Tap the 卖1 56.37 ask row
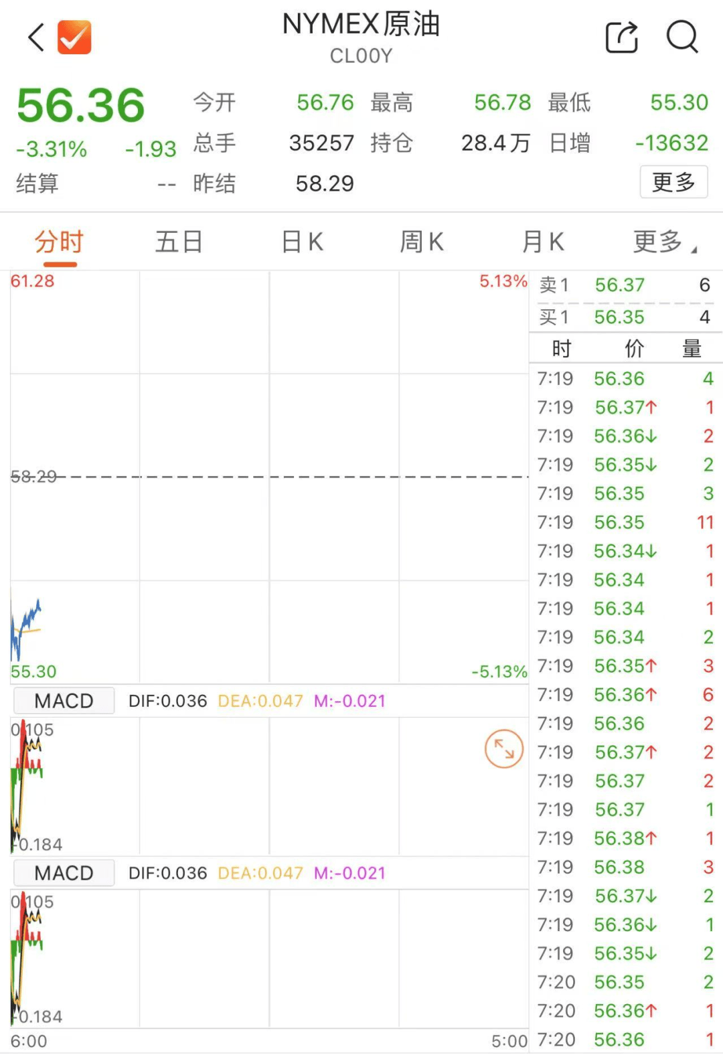This screenshot has height=1055, width=723. [625, 285]
